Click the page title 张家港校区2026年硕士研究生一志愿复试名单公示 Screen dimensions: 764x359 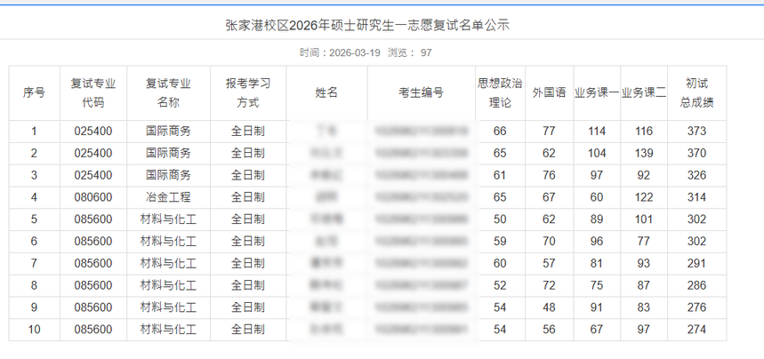[x=367, y=26]
